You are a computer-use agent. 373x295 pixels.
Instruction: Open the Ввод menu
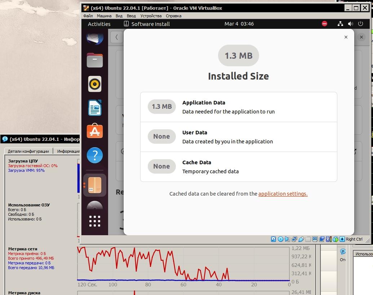tap(131, 16)
